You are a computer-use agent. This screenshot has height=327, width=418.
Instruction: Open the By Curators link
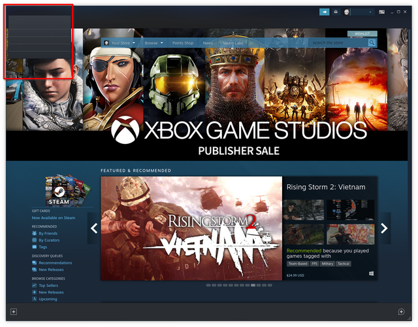(x=49, y=240)
